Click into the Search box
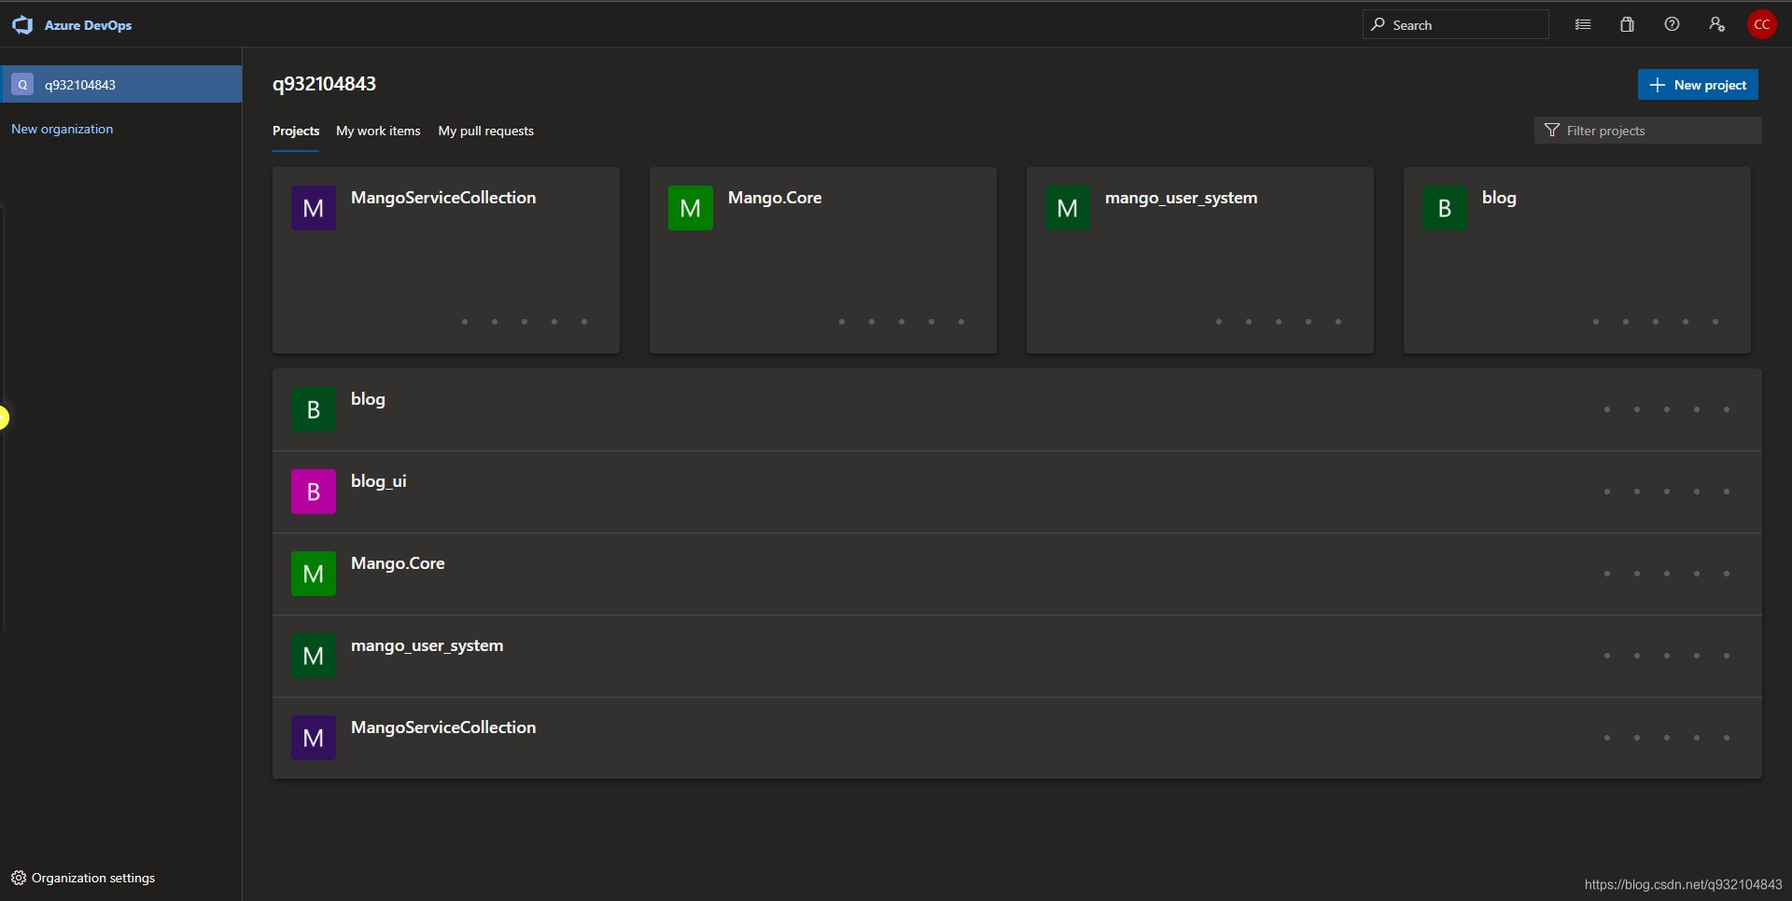This screenshot has width=1792, height=901. pyautogui.click(x=1456, y=25)
